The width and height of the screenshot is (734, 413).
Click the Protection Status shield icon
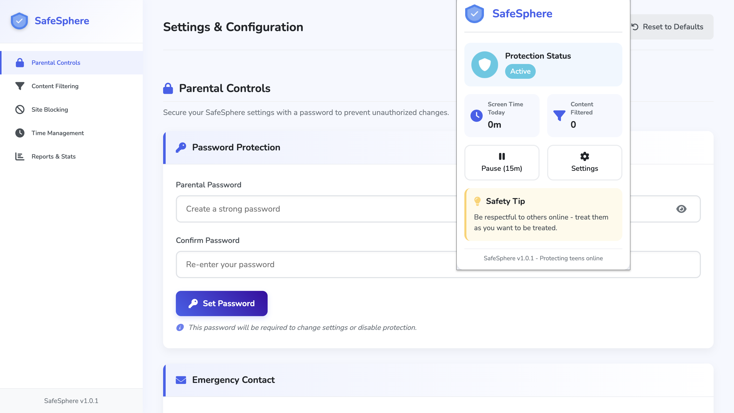484,65
